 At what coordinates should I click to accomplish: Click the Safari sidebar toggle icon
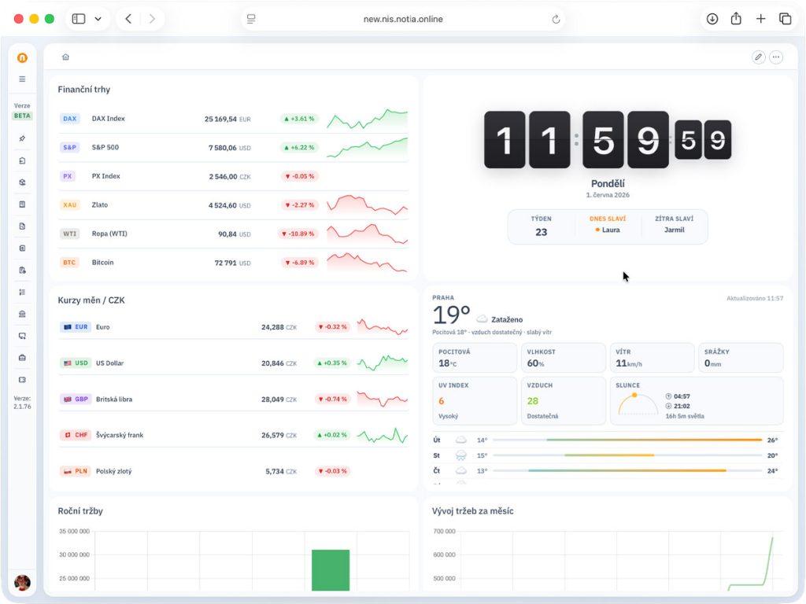pos(79,19)
